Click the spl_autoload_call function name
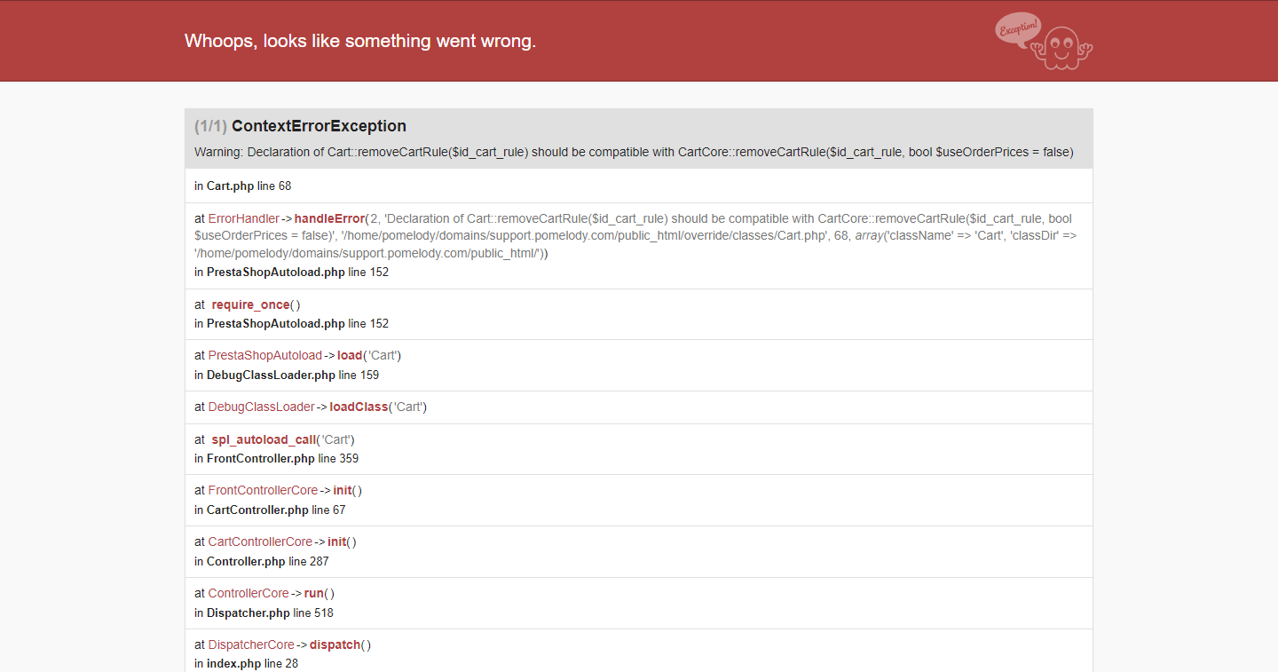The width and height of the screenshot is (1278, 672). pos(264,439)
